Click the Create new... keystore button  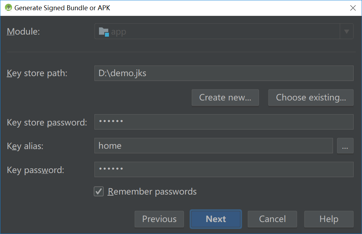[225, 98]
